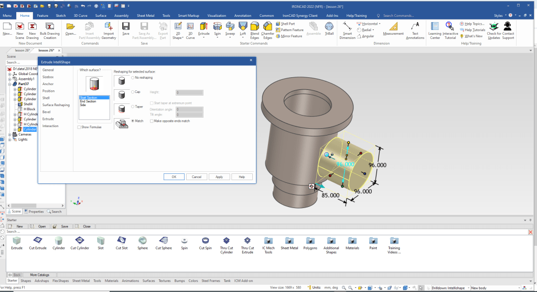The height and width of the screenshot is (292, 537).
Task: Select End Section in surface list
Action: coord(88,101)
